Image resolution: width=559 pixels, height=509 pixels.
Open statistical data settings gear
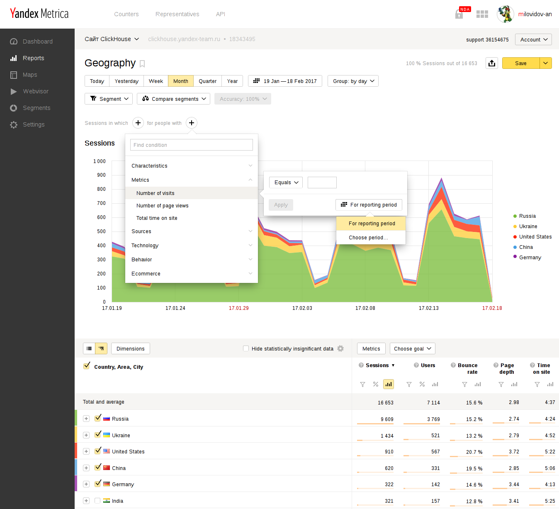click(x=340, y=348)
